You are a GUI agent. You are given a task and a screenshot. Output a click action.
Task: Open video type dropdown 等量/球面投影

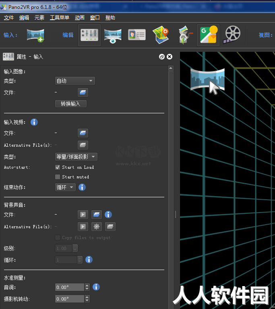tap(76, 157)
